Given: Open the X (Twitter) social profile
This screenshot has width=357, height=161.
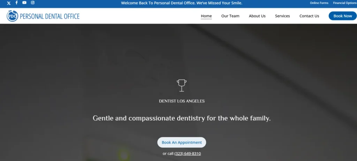Looking at the screenshot, I should click(9, 3).
